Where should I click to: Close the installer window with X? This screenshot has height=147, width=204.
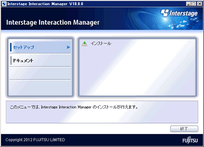pos(200,4)
